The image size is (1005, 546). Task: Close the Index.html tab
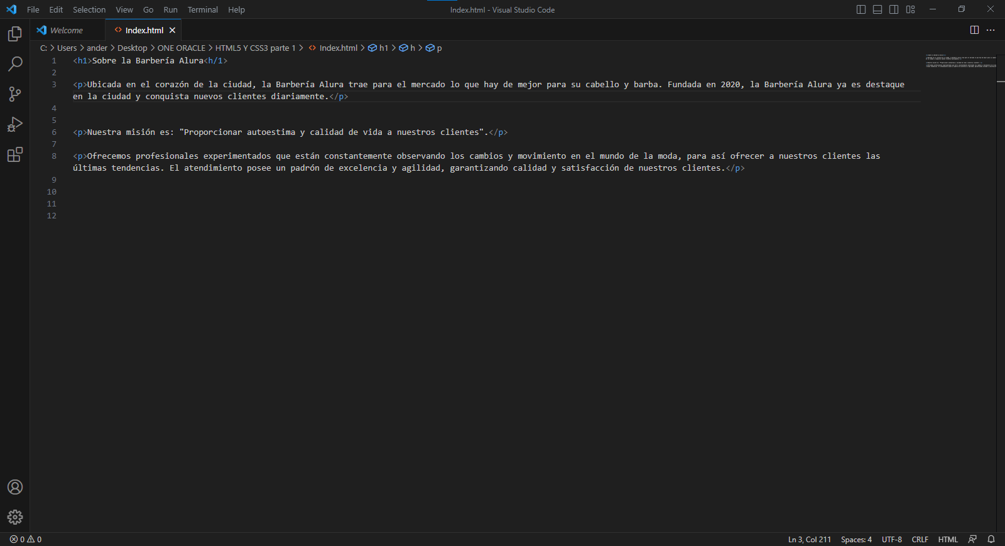[x=172, y=30]
